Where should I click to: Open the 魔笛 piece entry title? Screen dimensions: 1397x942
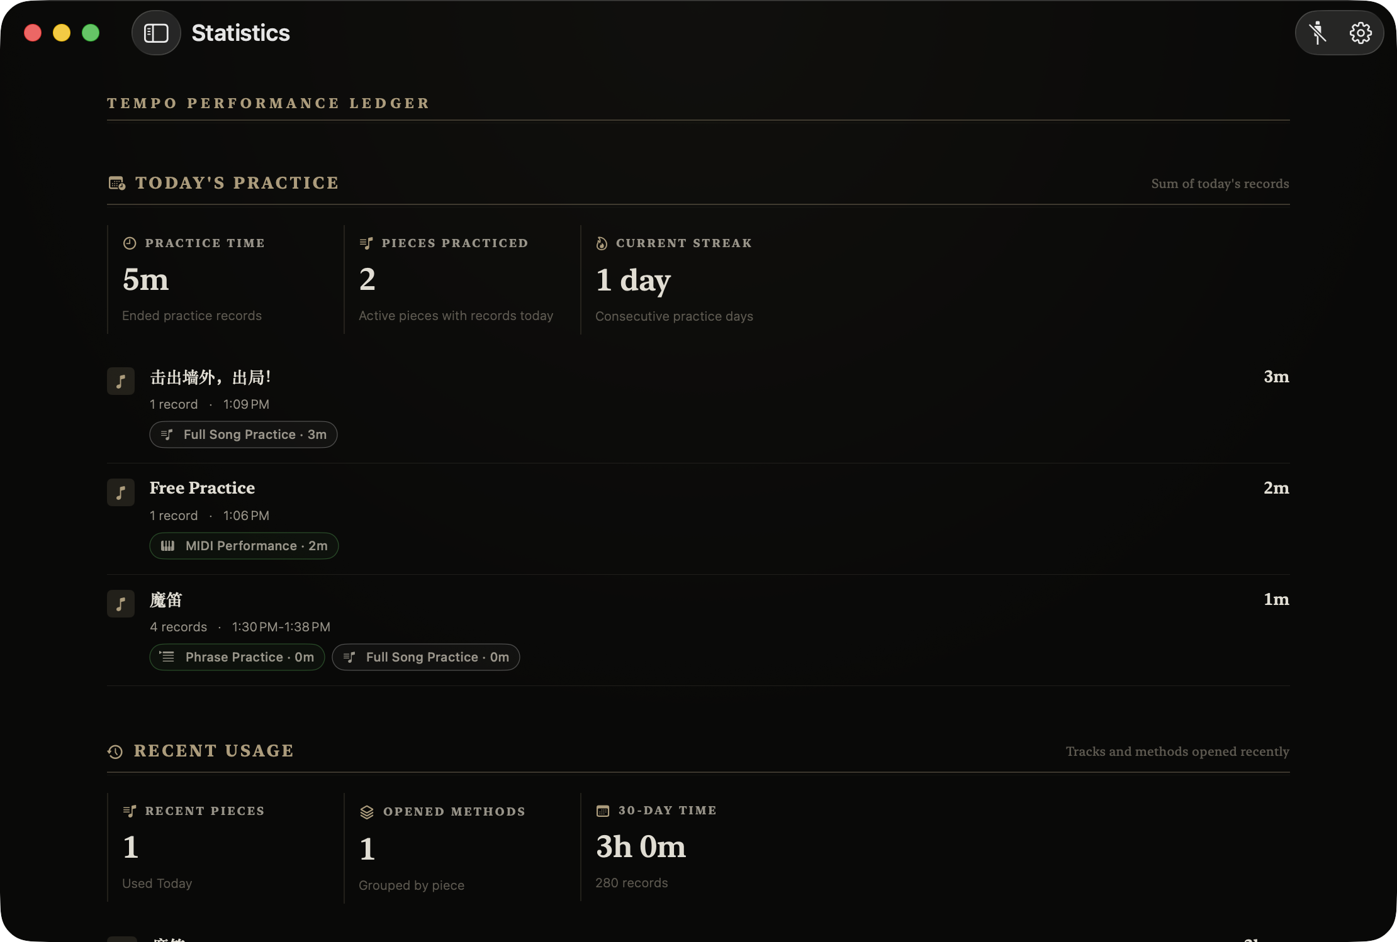tap(166, 600)
